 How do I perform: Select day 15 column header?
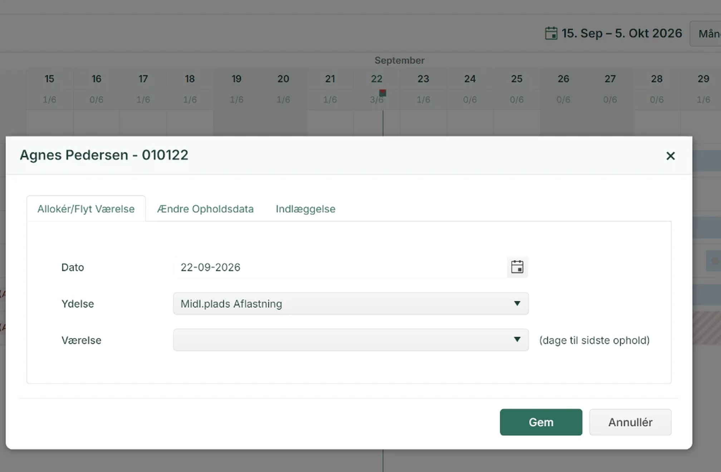(49, 79)
